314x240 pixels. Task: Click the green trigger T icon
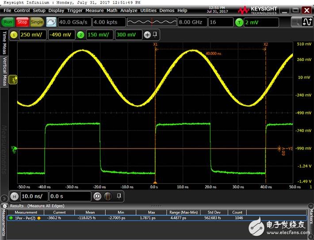tap(239, 23)
